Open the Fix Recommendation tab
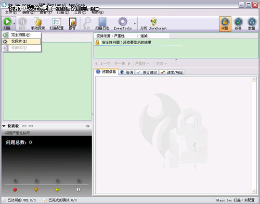The height and width of the screenshot is (204, 260). click(x=147, y=72)
